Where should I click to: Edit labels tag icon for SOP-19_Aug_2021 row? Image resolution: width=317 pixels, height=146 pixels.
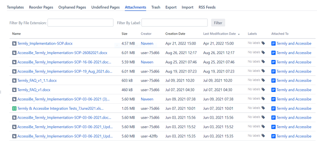tap(263, 71)
